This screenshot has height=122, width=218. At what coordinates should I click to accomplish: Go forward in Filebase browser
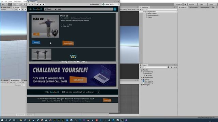click(33, 4)
